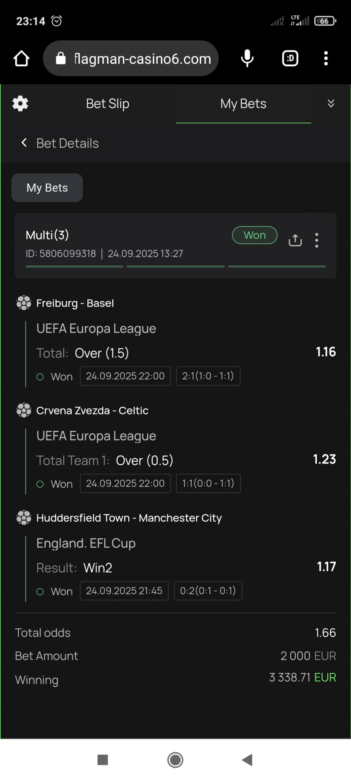The width and height of the screenshot is (351, 781).
Task: Open Crvena Zvezda - Celtic match
Action: click(x=92, y=410)
